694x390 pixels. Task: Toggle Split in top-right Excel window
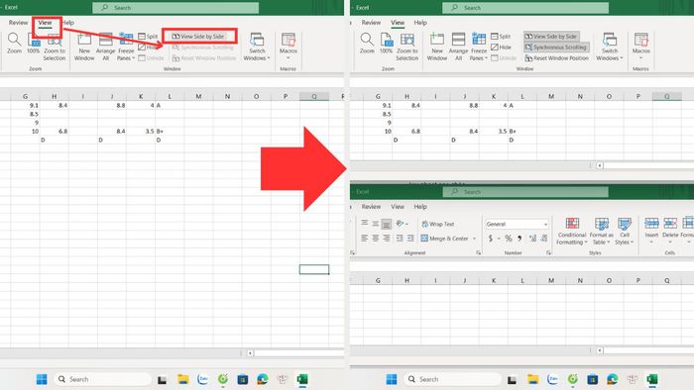(x=501, y=37)
